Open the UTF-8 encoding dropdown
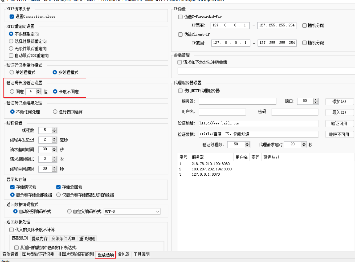Screen dimensions: 355x262 [158, 211]
